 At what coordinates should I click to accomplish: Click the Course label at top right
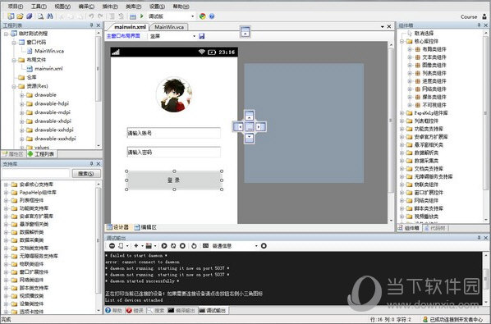tap(469, 17)
